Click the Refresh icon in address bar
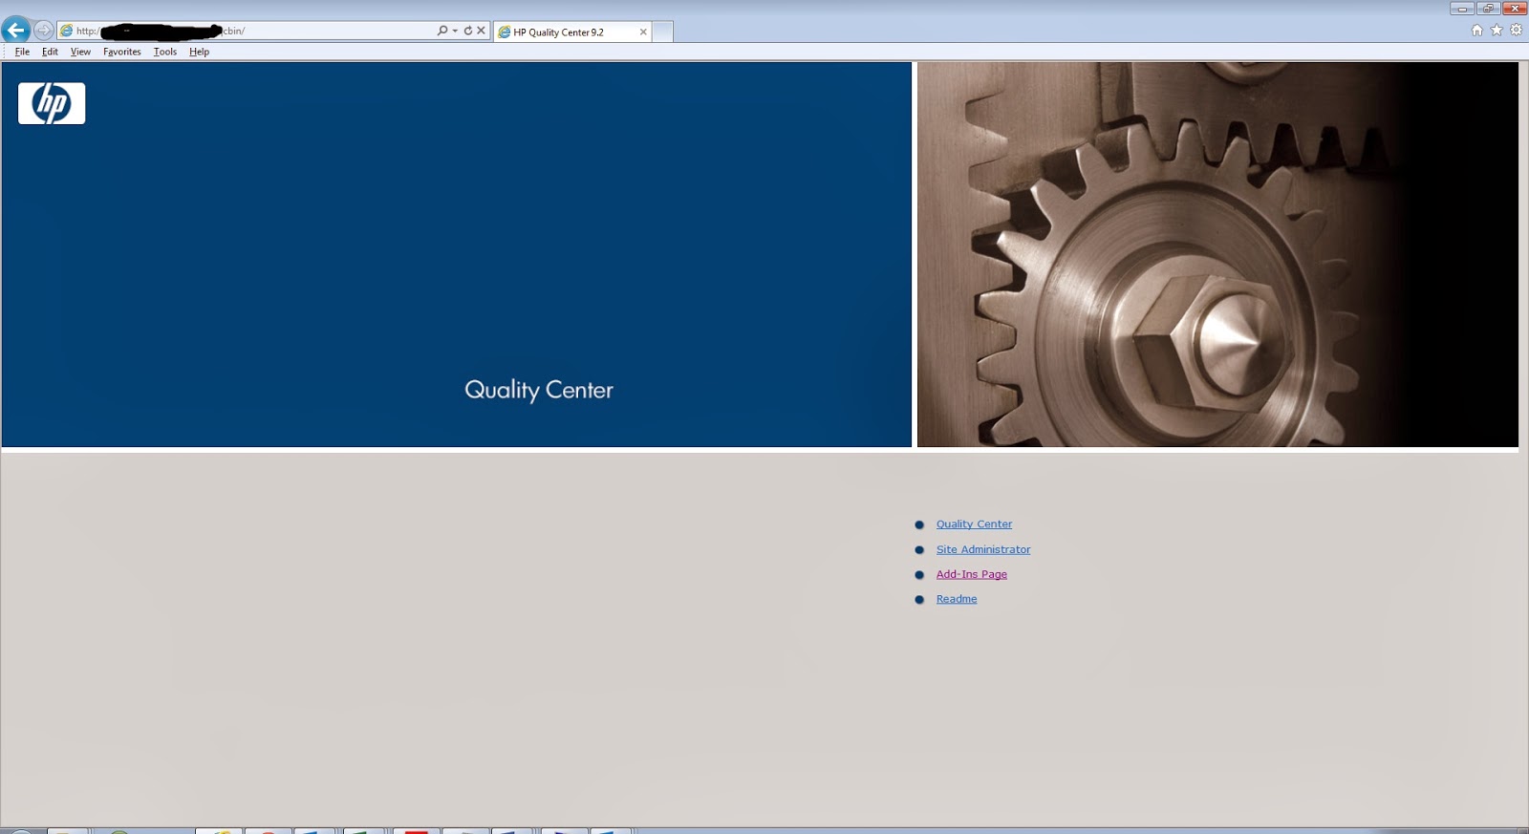The height and width of the screenshot is (834, 1529). click(x=468, y=31)
